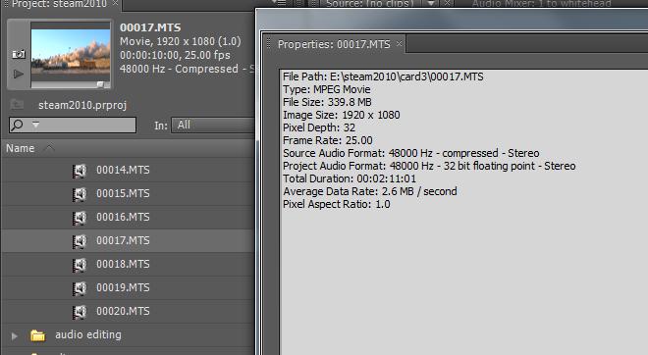Select clip 00015.MTS in the list
This screenshot has width=648, height=355.
coord(123,193)
